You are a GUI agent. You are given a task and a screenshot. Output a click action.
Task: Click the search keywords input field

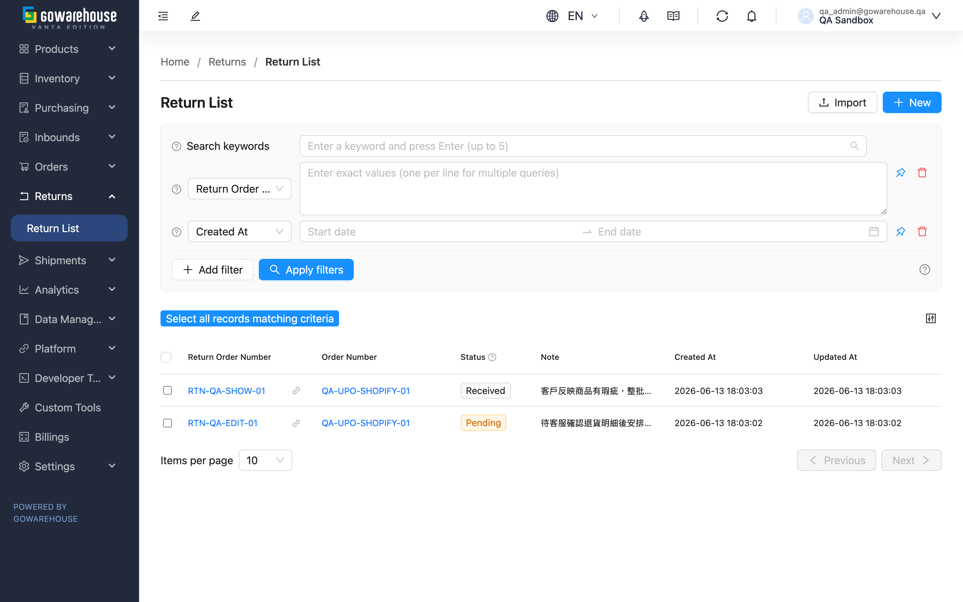coord(583,146)
